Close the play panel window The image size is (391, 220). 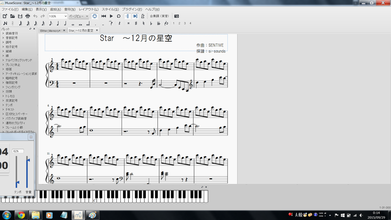(x=31, y=137)
